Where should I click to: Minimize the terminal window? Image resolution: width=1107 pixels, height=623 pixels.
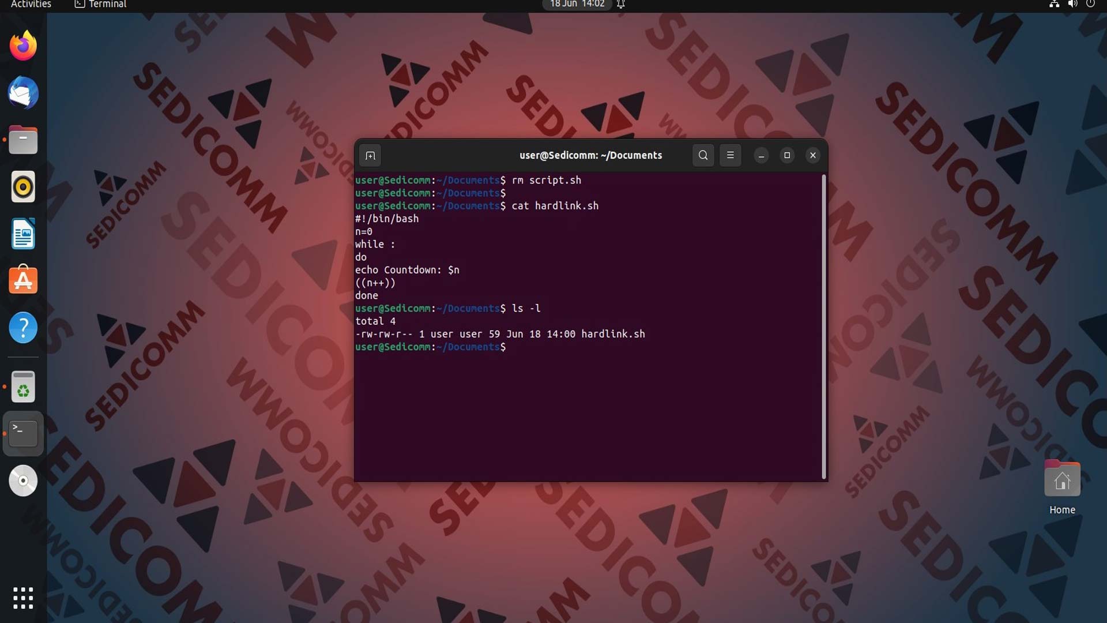tap(761, 156)
